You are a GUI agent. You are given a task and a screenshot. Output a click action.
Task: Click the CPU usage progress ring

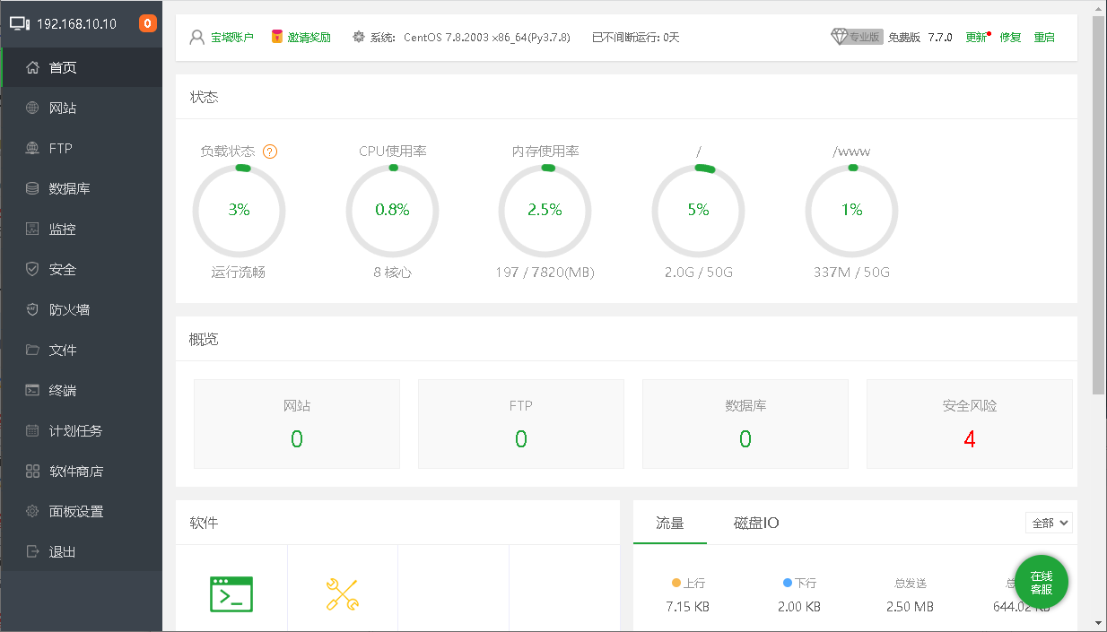[392, 210]
